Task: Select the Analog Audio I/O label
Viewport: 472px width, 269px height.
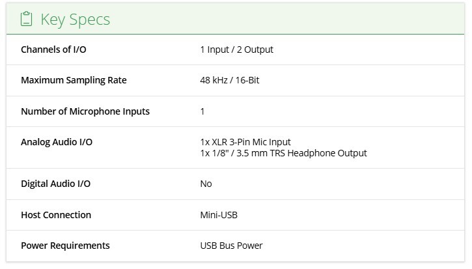Action: click(x=57, y=141)
